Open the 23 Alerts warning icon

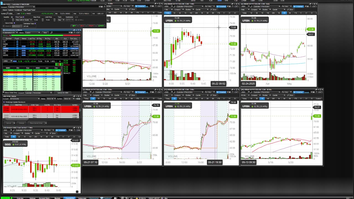(137, 198)
